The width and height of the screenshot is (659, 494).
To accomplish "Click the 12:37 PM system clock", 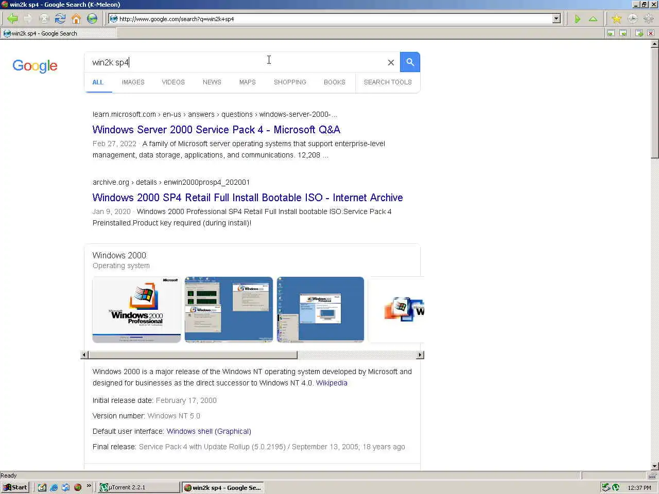I will [639, 488].
